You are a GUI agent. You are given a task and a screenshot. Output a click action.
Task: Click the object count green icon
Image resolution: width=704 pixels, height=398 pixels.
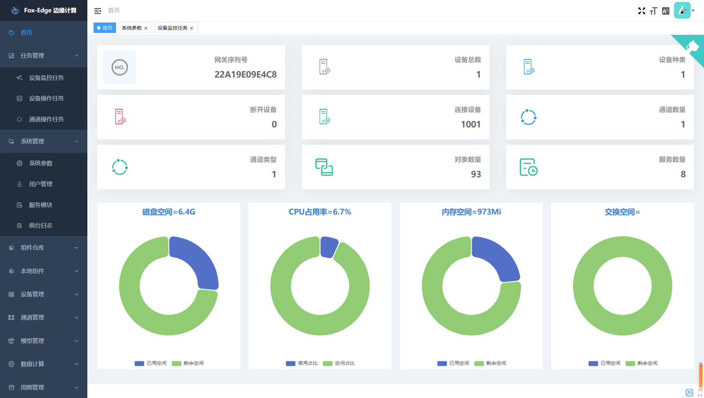point(324,167)
